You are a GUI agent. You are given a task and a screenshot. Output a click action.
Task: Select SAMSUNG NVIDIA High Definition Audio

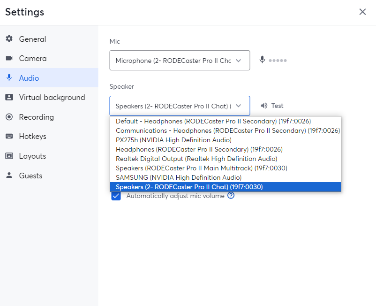click(x=226, y=177)
